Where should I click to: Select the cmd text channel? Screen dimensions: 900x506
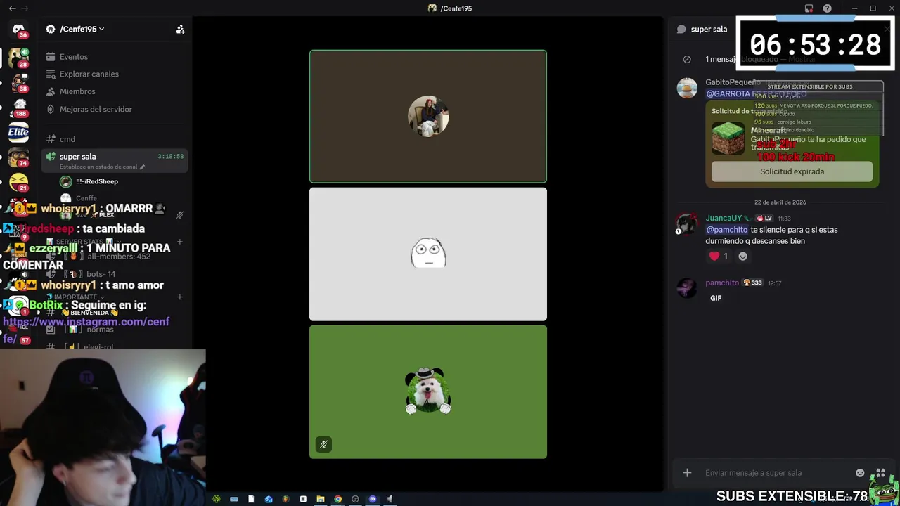67,139
